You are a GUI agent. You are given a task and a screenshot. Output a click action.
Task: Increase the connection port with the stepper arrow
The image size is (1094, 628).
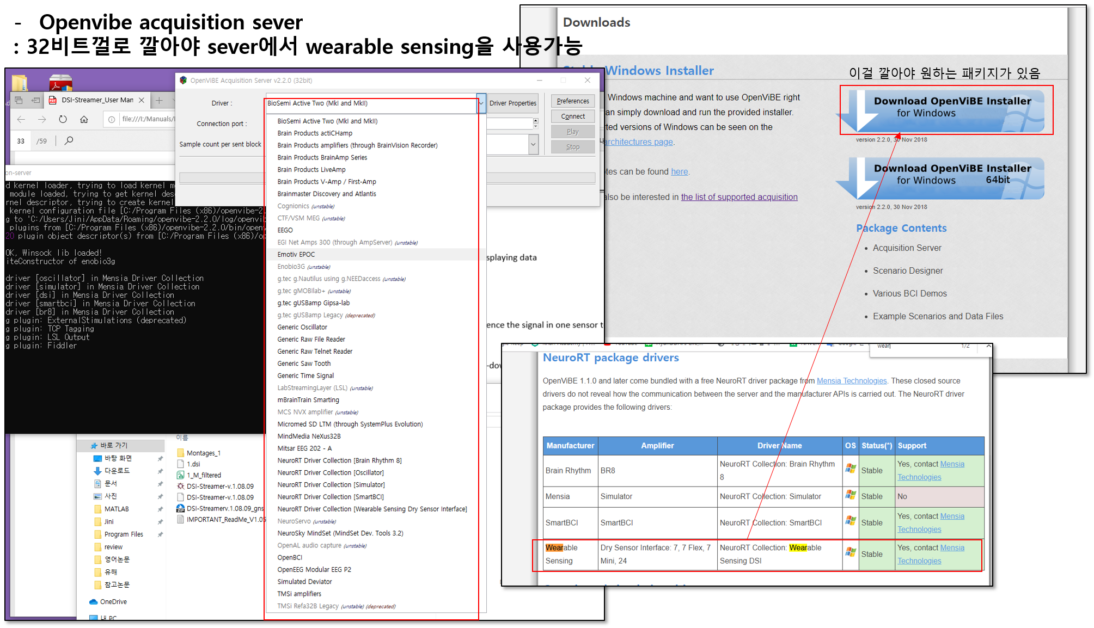tap(536, 121)
